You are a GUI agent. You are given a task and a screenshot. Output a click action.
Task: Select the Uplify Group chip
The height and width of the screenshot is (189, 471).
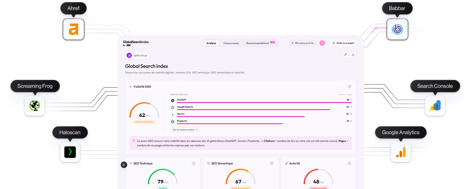pos(138,55)
